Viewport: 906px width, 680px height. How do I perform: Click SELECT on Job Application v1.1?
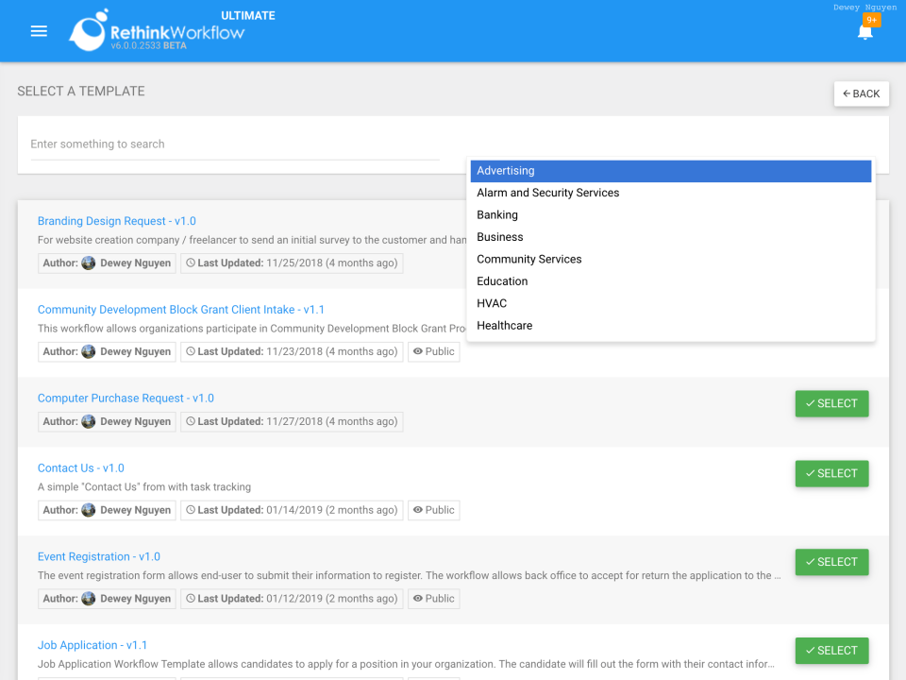[x=831, y=650]
